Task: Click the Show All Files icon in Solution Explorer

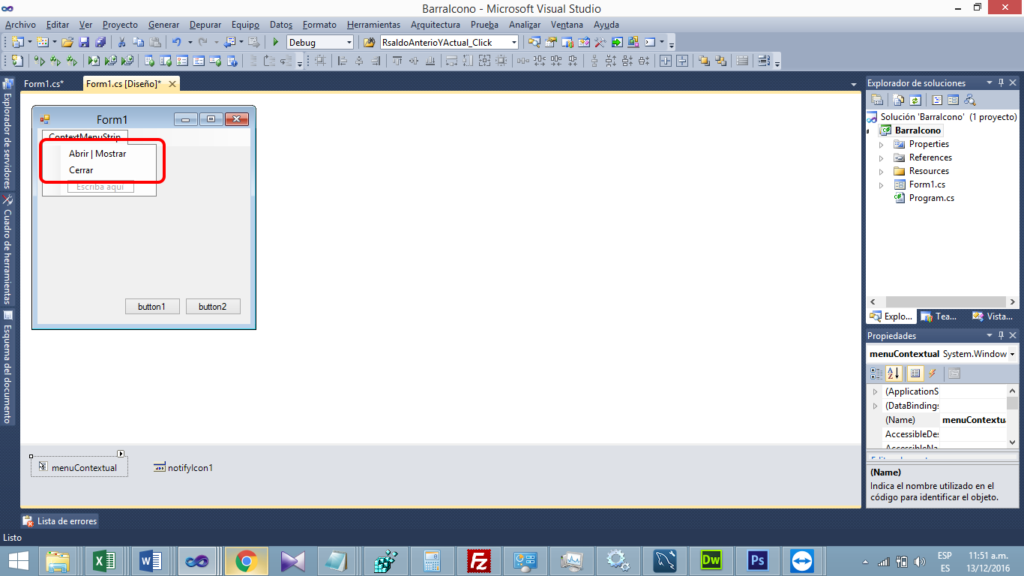Action: point(898,100)
